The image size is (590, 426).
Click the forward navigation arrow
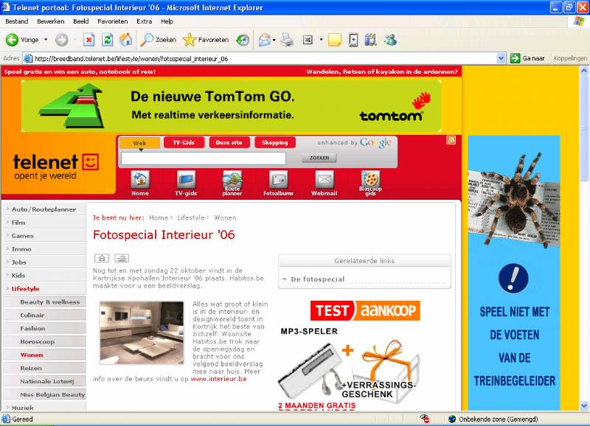pyautogui.click(x=62, y=40)
